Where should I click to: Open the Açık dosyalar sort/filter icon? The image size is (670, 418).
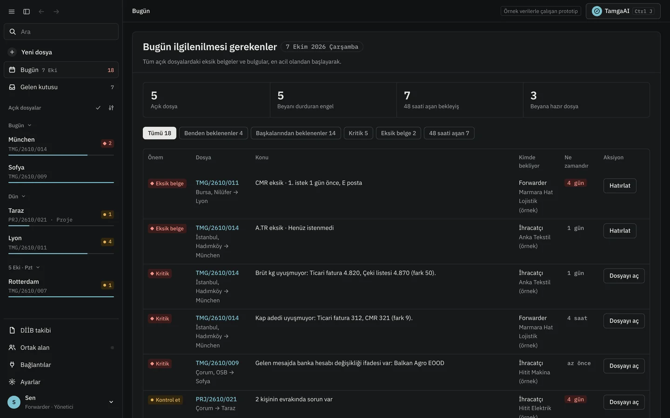tap(111, 108)
